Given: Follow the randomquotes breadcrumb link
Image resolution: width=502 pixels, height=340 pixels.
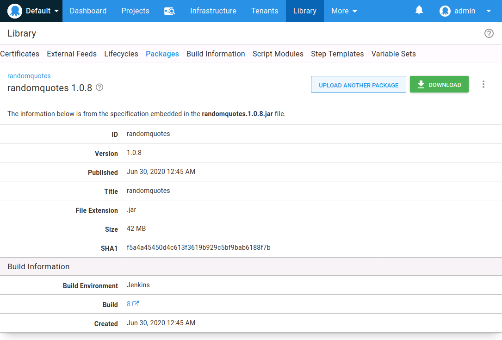Looking at the screenshot, I should pyautogui.click(x=29, y=76).
